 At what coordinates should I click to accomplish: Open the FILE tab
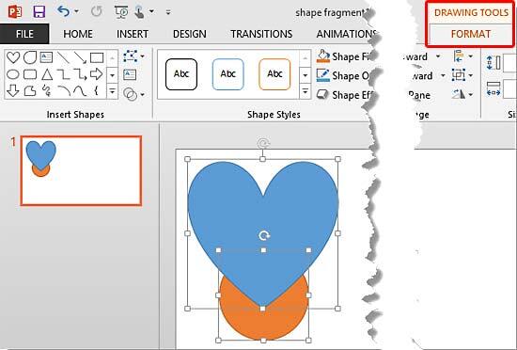click(x=24, y=34)
